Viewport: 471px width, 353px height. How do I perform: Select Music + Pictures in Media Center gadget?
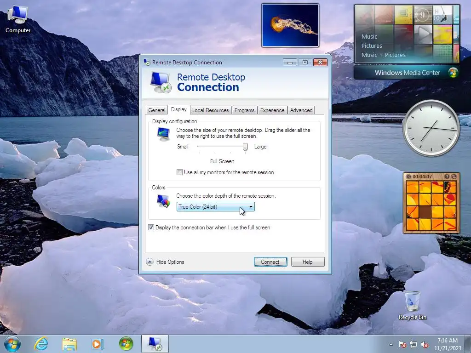click(x=383, y=55)
